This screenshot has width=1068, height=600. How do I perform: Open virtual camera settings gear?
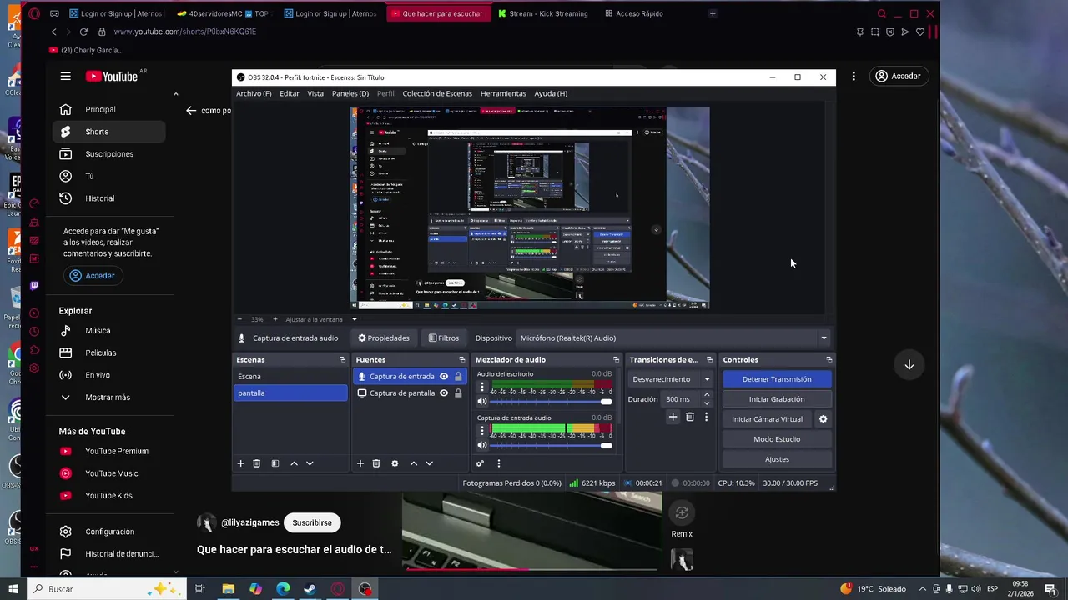tap(823, 419)
